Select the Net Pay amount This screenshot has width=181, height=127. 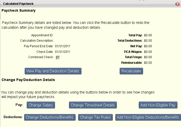tap(148, 46)
